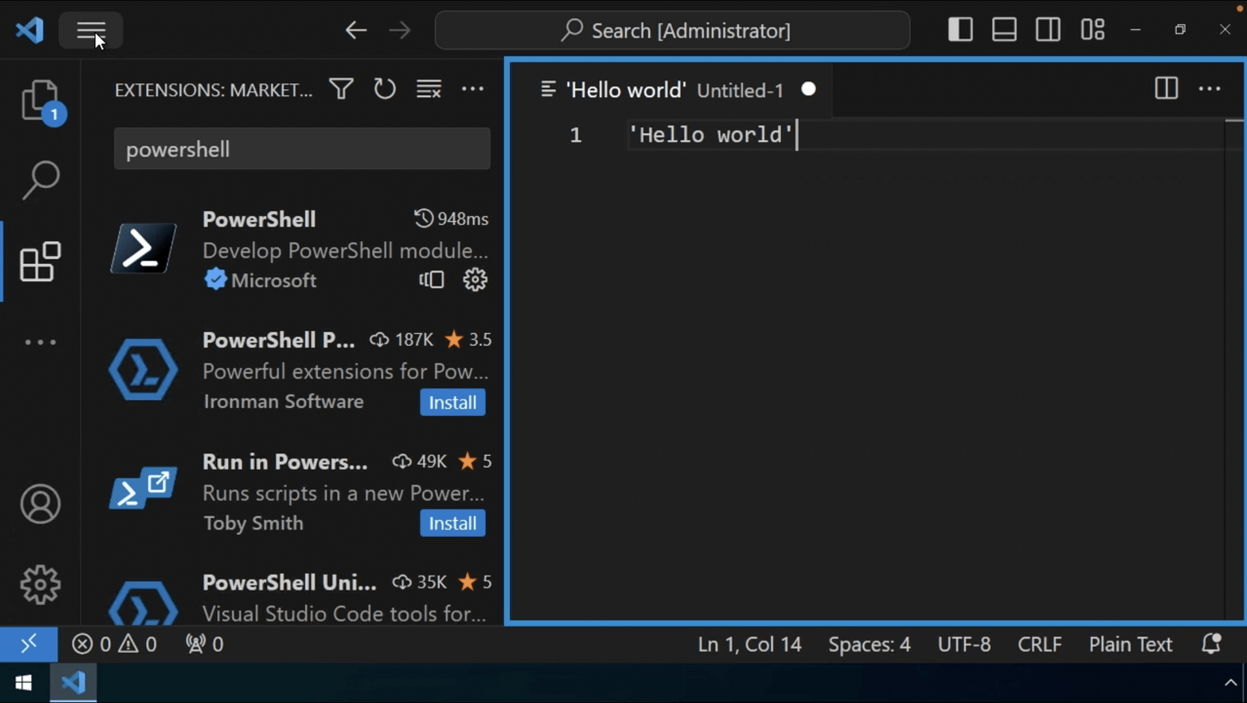Click the Run in Powershell extension logo
Image resolution: width=1247 pixels, height=703 pixels.
[x=143, y=489]
